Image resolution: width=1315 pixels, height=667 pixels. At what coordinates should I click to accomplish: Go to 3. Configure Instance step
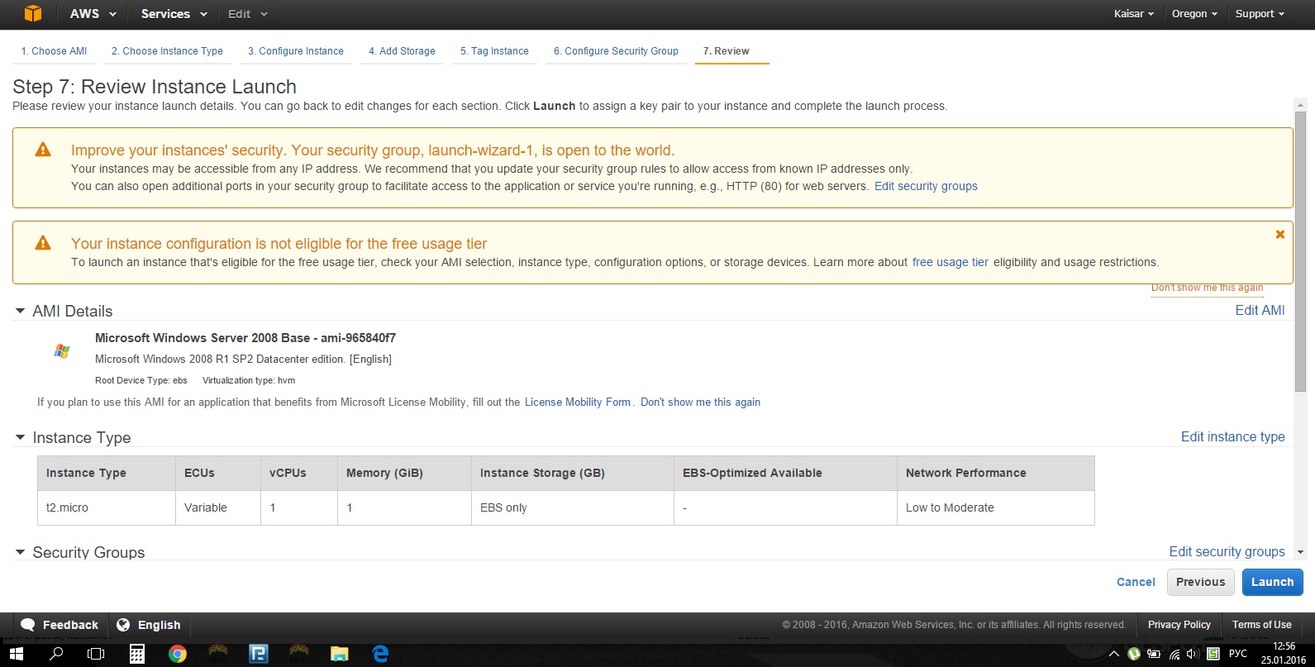point(296,51)
